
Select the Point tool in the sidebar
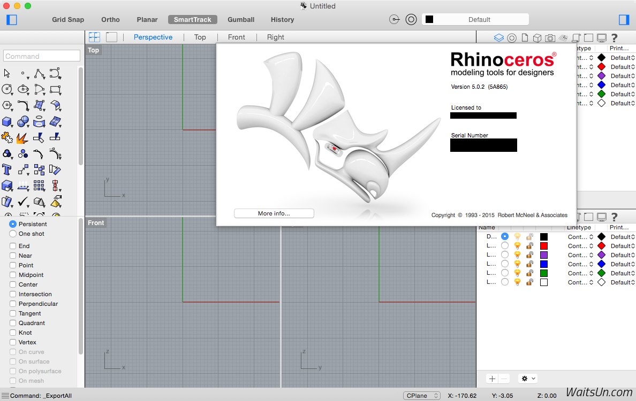23,74
